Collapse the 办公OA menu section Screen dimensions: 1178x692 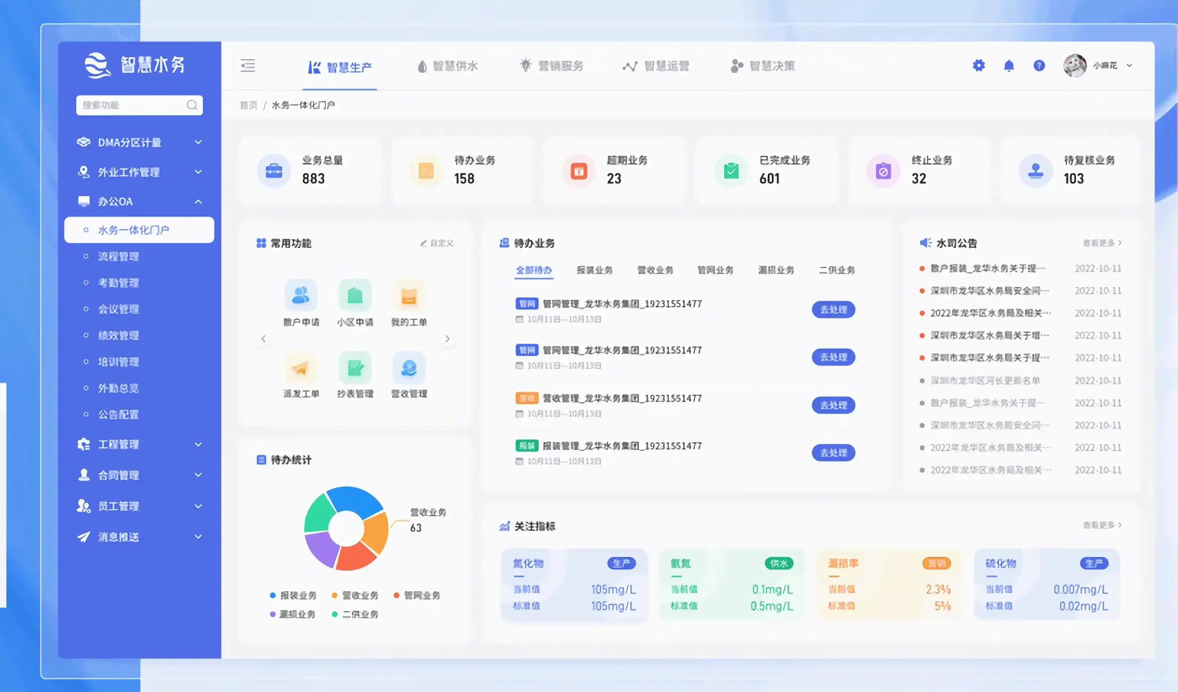(x=198, y=201)
